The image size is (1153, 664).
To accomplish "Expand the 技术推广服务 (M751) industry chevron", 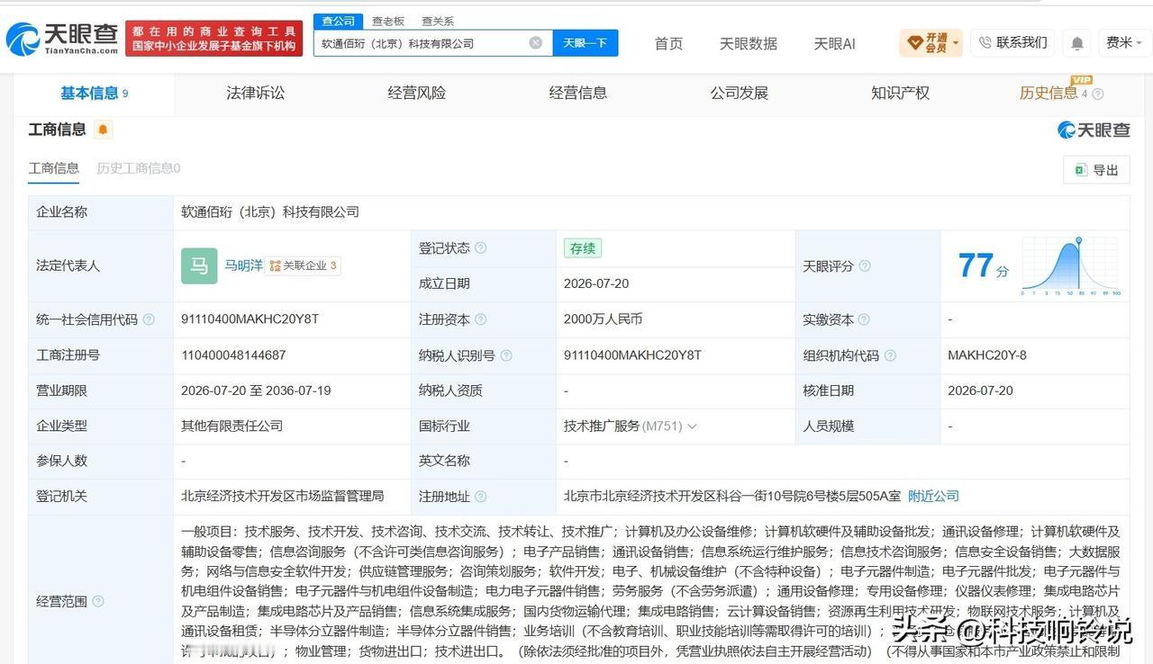I will [692, 426].
